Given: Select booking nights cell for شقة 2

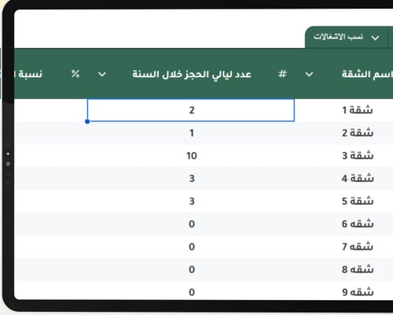Looking at the screenshot, I should pyautogui.click(x=191, y=133).
